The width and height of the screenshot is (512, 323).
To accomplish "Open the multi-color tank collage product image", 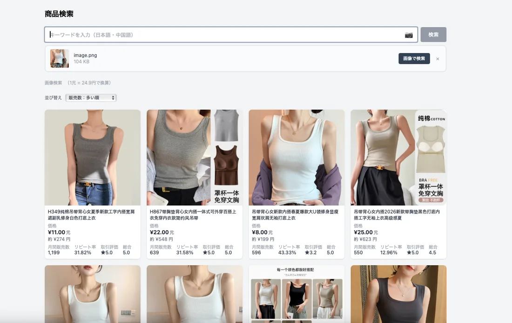I will 296,294.
